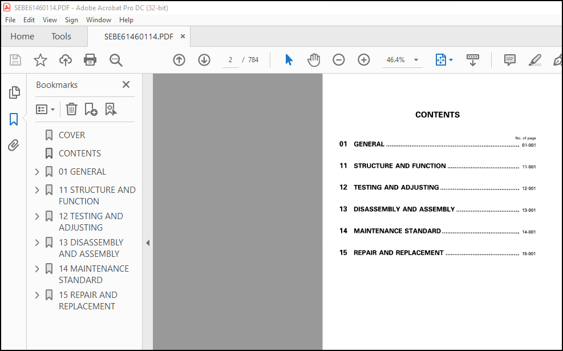Go to previous page arrow icon
The width and height of the screenshot is (563, 351).
(179, 59)
